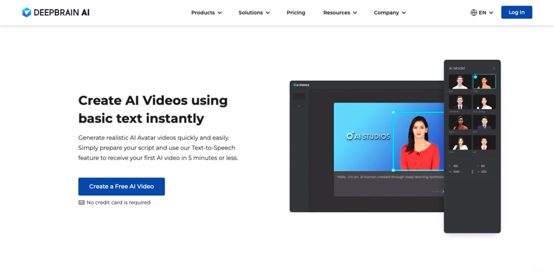
Task: Select the Lee model in maroon vest
Action: (x=484, y=142)
